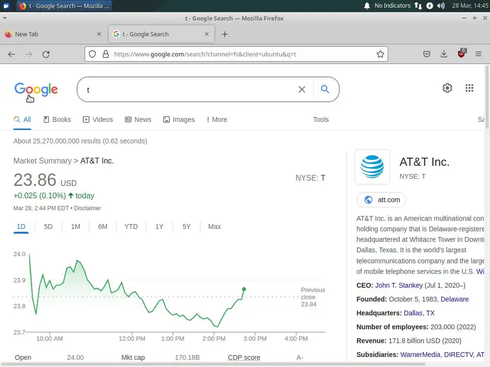Image resolution: width=490 pixels, height=367 pixels.
Task: Click the Mkt cap value 170.18B
Action: [187, 357]
